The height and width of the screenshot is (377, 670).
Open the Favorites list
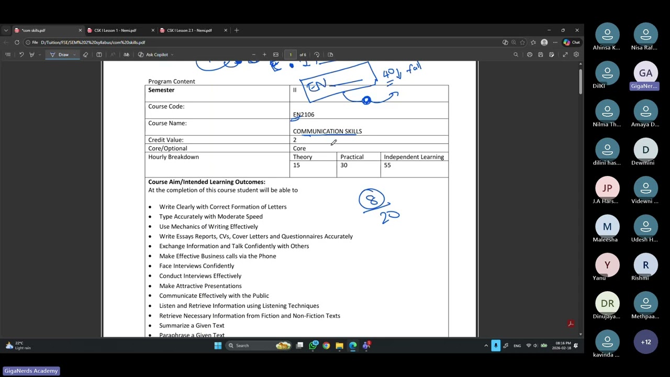tap(533, 42)
